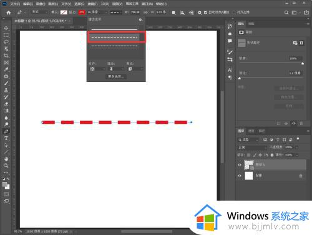Select the Path Selection tool

pos(6,145)
